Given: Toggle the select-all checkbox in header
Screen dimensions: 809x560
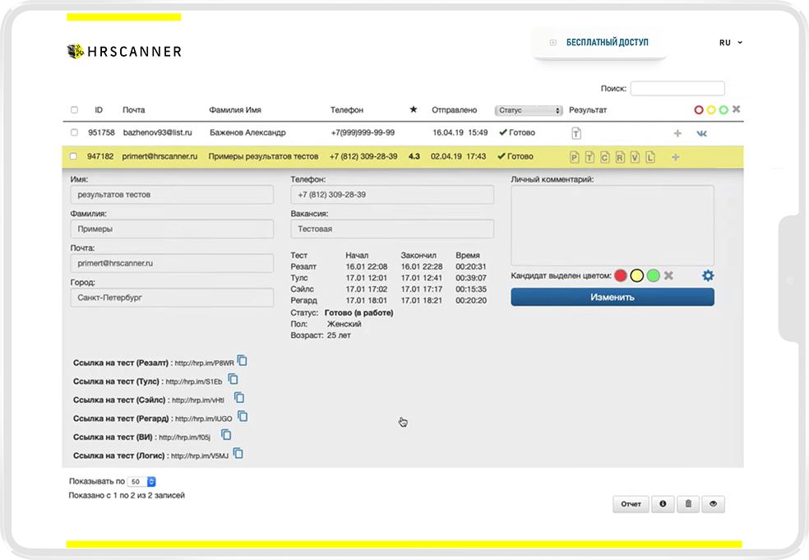Looking at the screenshot, I should tap(75, 110).
